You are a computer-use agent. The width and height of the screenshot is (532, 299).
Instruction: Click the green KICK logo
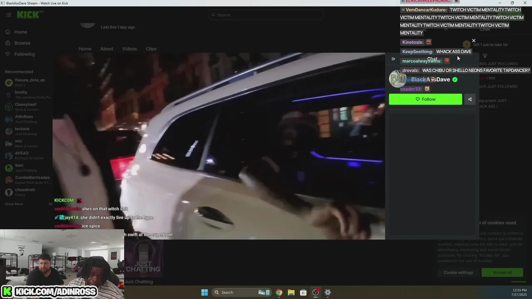(28, 15)
